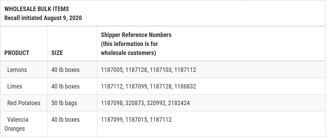330x139 pixels.
Task: Click the 40 lb boxes size for Lemons
Action: click(65, 70)
